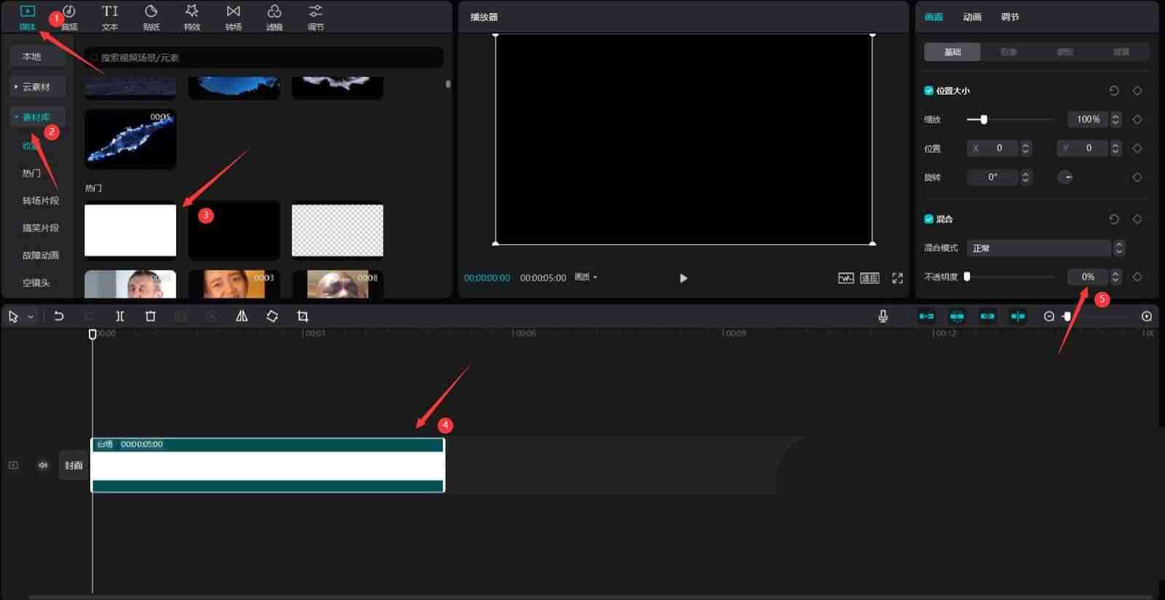Add keyframe for 缩放 scale

(1137, 119)
